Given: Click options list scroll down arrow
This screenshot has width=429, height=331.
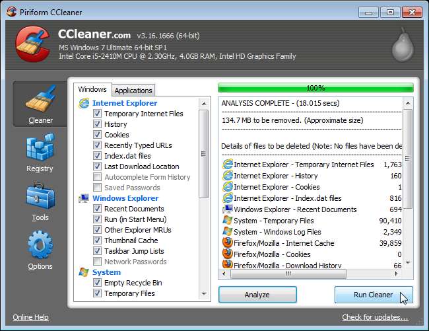Looking at the screenshot, I should (203, 294).
